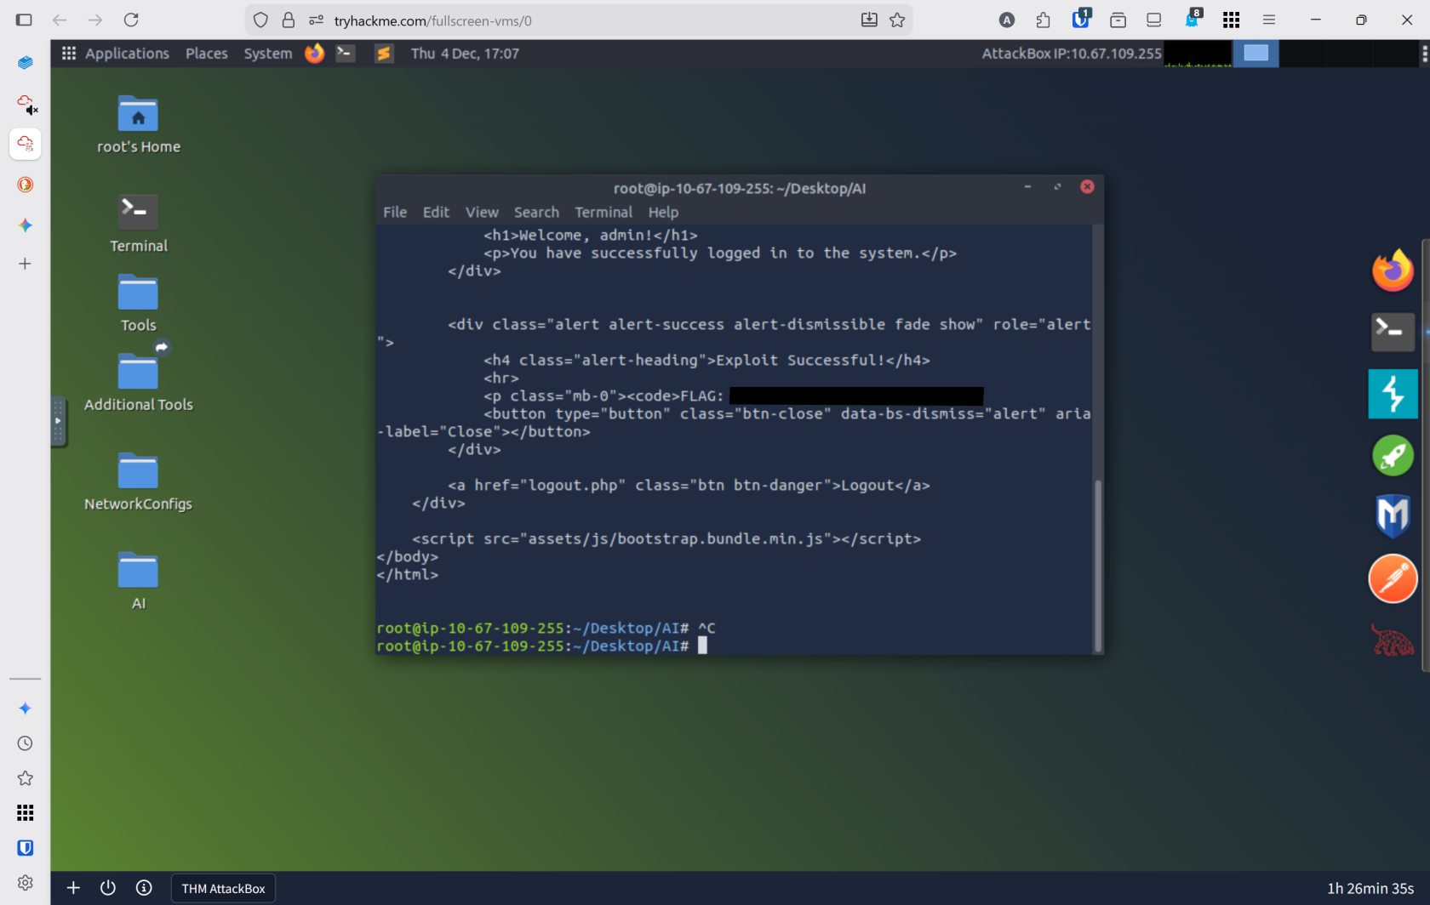Open the grid apps icon in browser toolbar
This screenshot has height=905, width=1430.
tap(1231, 20)
